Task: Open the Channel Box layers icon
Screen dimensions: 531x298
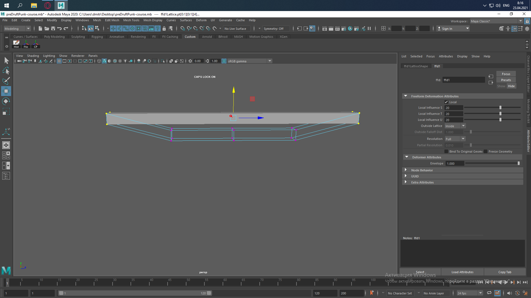Action: click(527, 28)
